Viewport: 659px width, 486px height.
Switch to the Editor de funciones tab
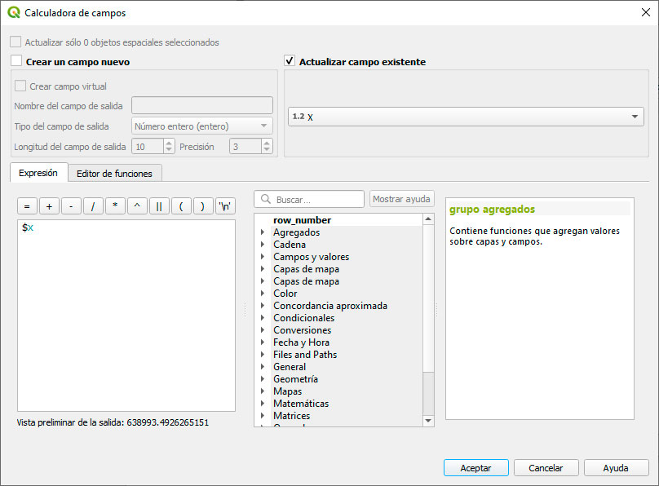114,173
